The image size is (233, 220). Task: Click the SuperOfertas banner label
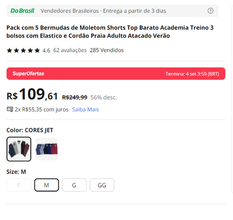coord(28,74)
